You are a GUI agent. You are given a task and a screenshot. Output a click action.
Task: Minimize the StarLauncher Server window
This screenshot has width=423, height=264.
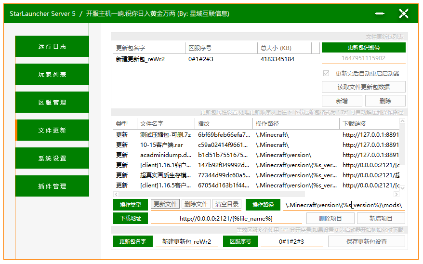pos(379,13)
